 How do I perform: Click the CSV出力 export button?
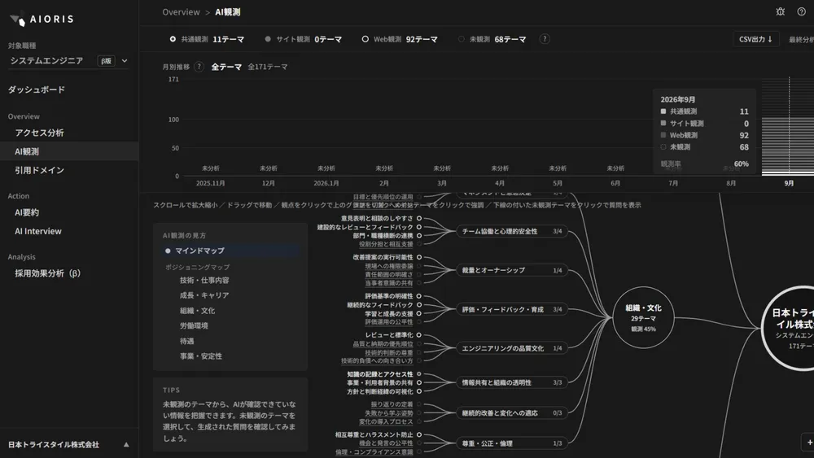click(756, 39)
